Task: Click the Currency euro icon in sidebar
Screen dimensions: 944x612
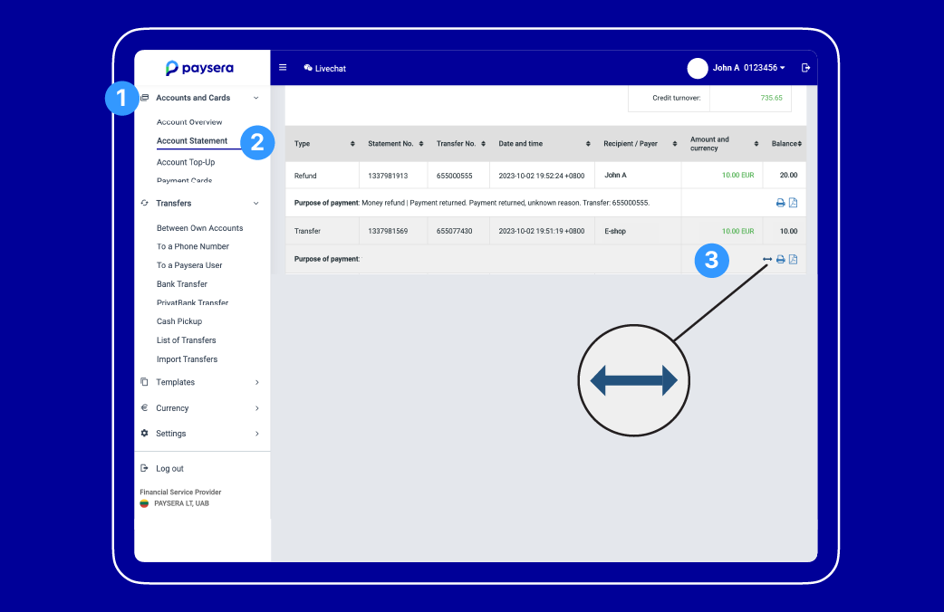Action: click(146, 407)
